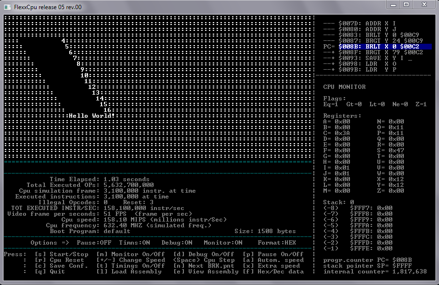Click the Pause:OFF option indicator
439x285 pixels.
[x=94, y=243]
